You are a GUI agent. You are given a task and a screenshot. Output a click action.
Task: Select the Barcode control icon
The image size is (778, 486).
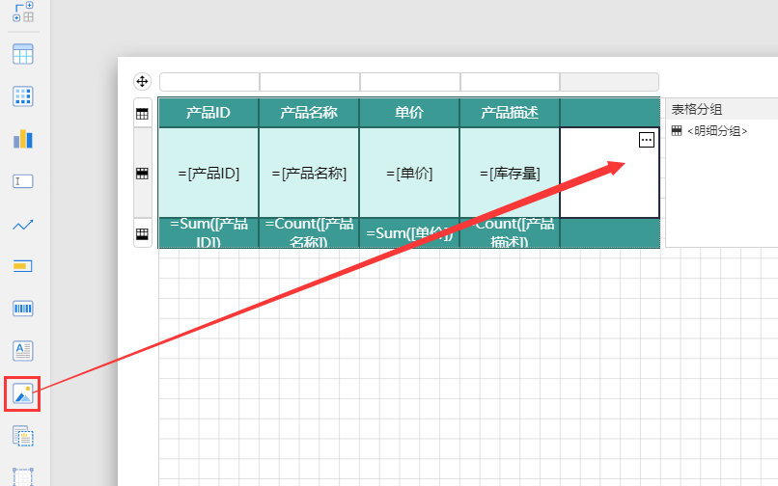(23, 309)
